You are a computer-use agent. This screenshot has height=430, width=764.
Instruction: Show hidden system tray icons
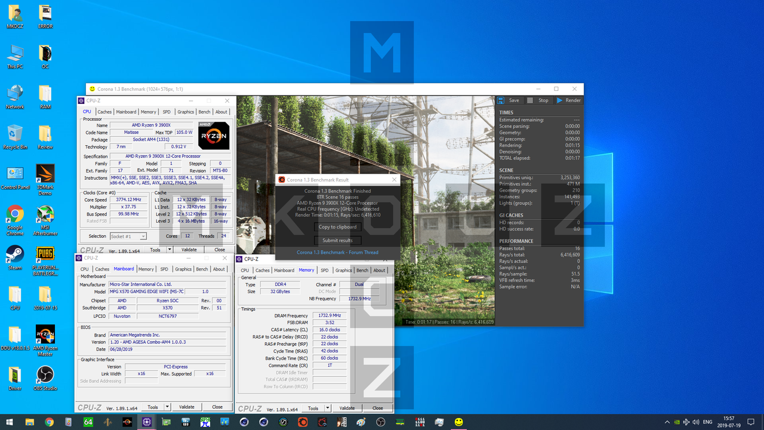click(x=667, y=422)
